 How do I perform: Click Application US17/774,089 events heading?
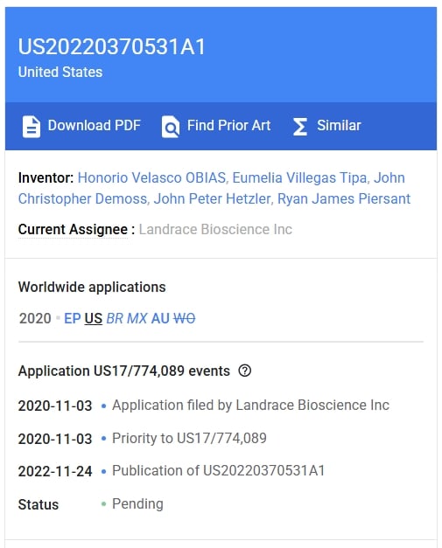point(124,371)
